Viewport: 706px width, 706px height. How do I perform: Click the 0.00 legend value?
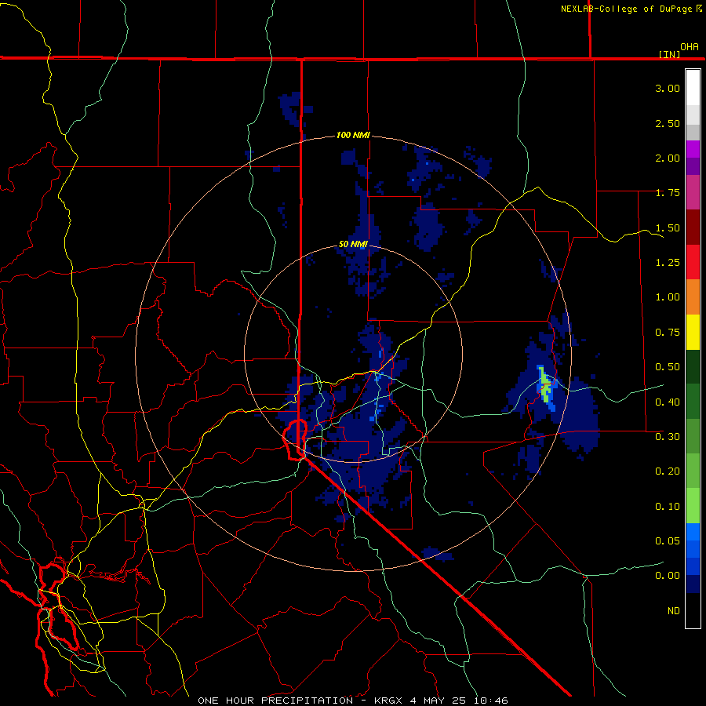(668, 576)
